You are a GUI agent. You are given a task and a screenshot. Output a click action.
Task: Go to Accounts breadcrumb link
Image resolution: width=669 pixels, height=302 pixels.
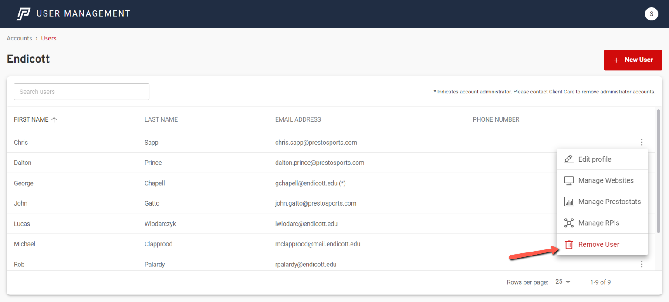coord(20,38)
